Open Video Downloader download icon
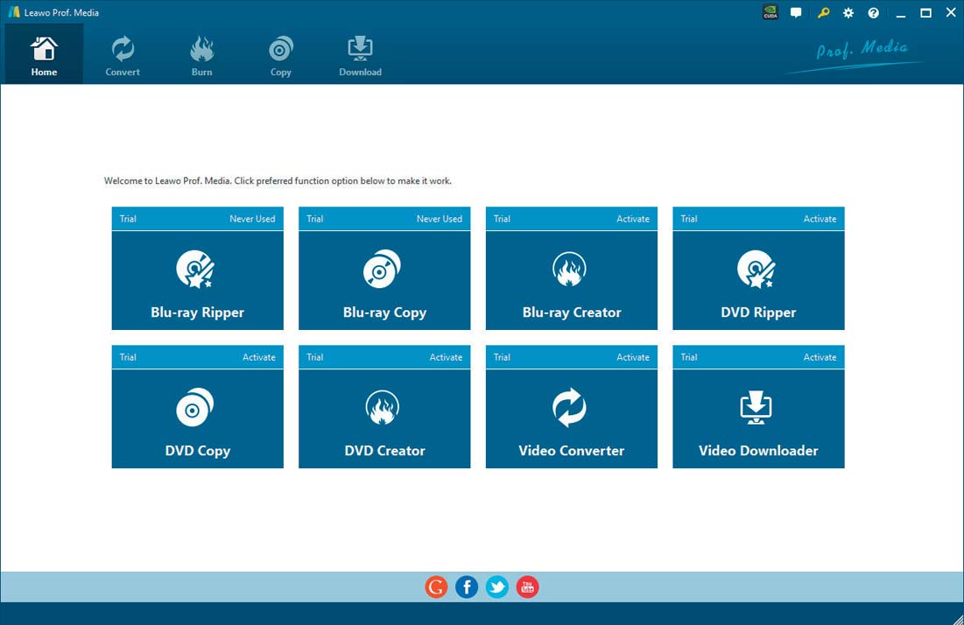This screenshot has height=625, width=964. coord(756,407)
